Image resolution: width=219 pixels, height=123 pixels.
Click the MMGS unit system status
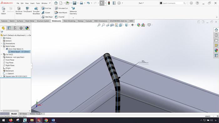click(208, 116)
